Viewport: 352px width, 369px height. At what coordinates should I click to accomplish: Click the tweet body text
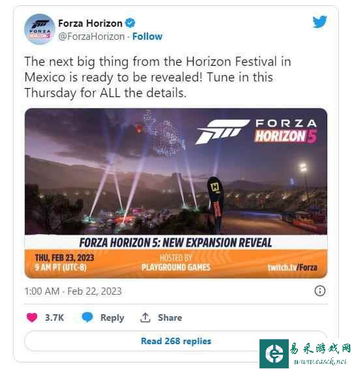pyautogui.click(x=158, y=77)
